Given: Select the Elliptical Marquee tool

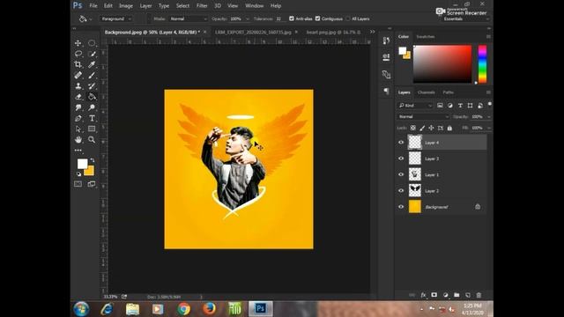Looking at the screenshot, I should (x=92, y=43).
